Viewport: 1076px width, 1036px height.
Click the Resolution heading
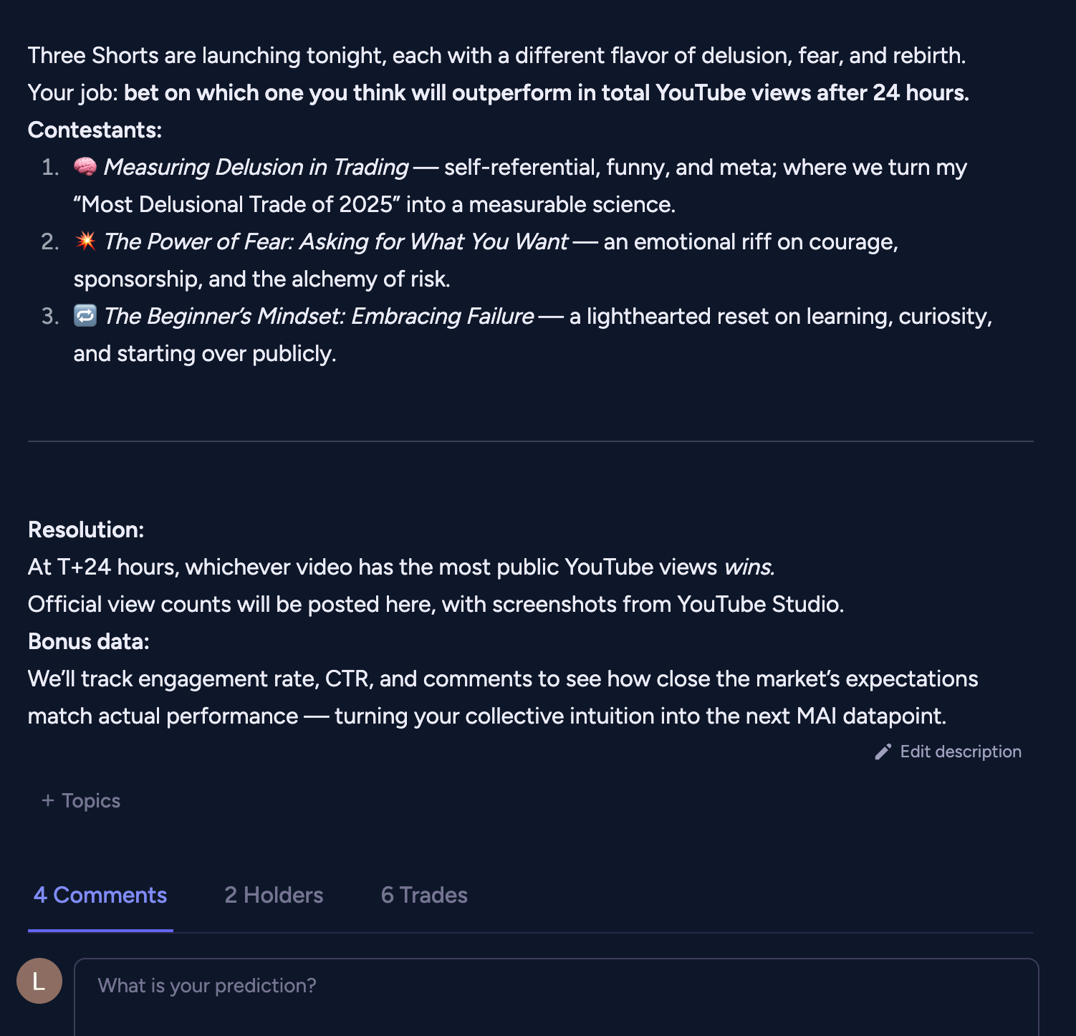pos(86,529)
